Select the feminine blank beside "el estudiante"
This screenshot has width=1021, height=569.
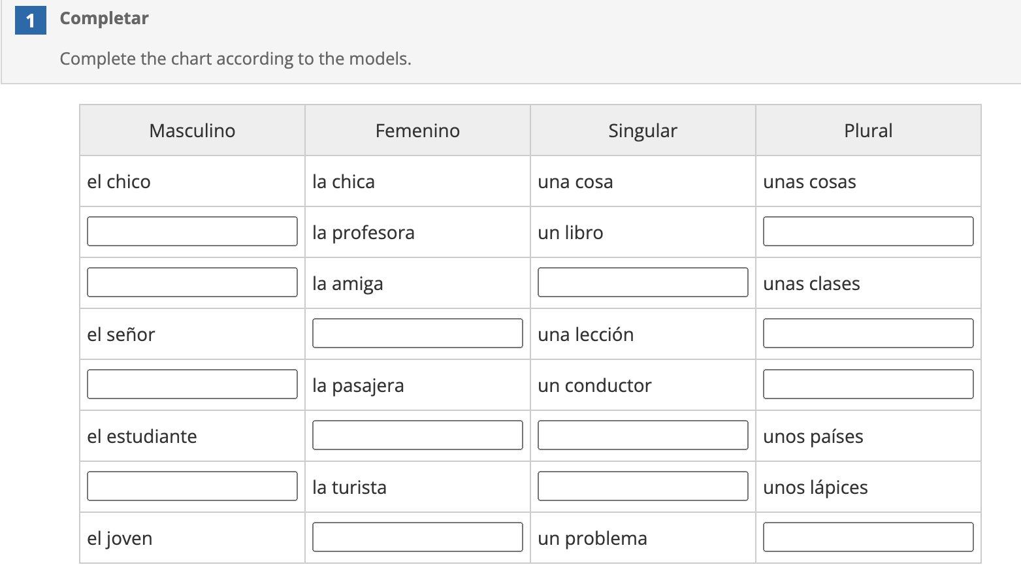coord(417,435)
